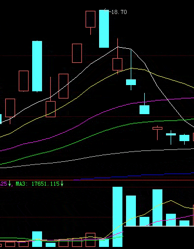
Task: Select the down arrow after MA3 value
Action: point(62,184)
